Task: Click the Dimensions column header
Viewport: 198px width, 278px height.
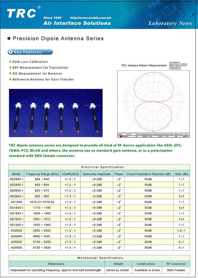Action: [x=56, y=264]
